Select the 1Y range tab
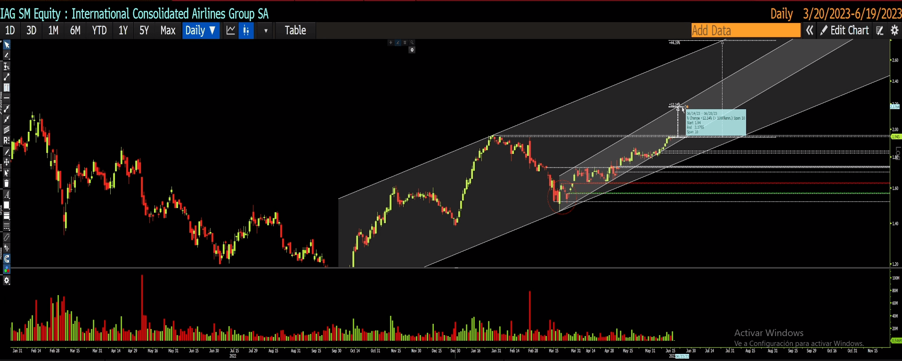The image size is (902, 361). pos(123,31)
